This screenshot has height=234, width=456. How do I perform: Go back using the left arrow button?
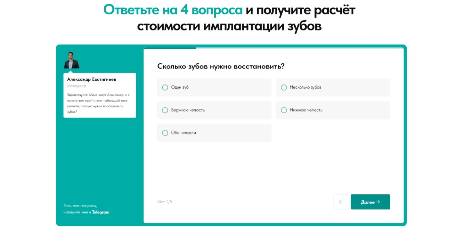(x=341, y=202)
